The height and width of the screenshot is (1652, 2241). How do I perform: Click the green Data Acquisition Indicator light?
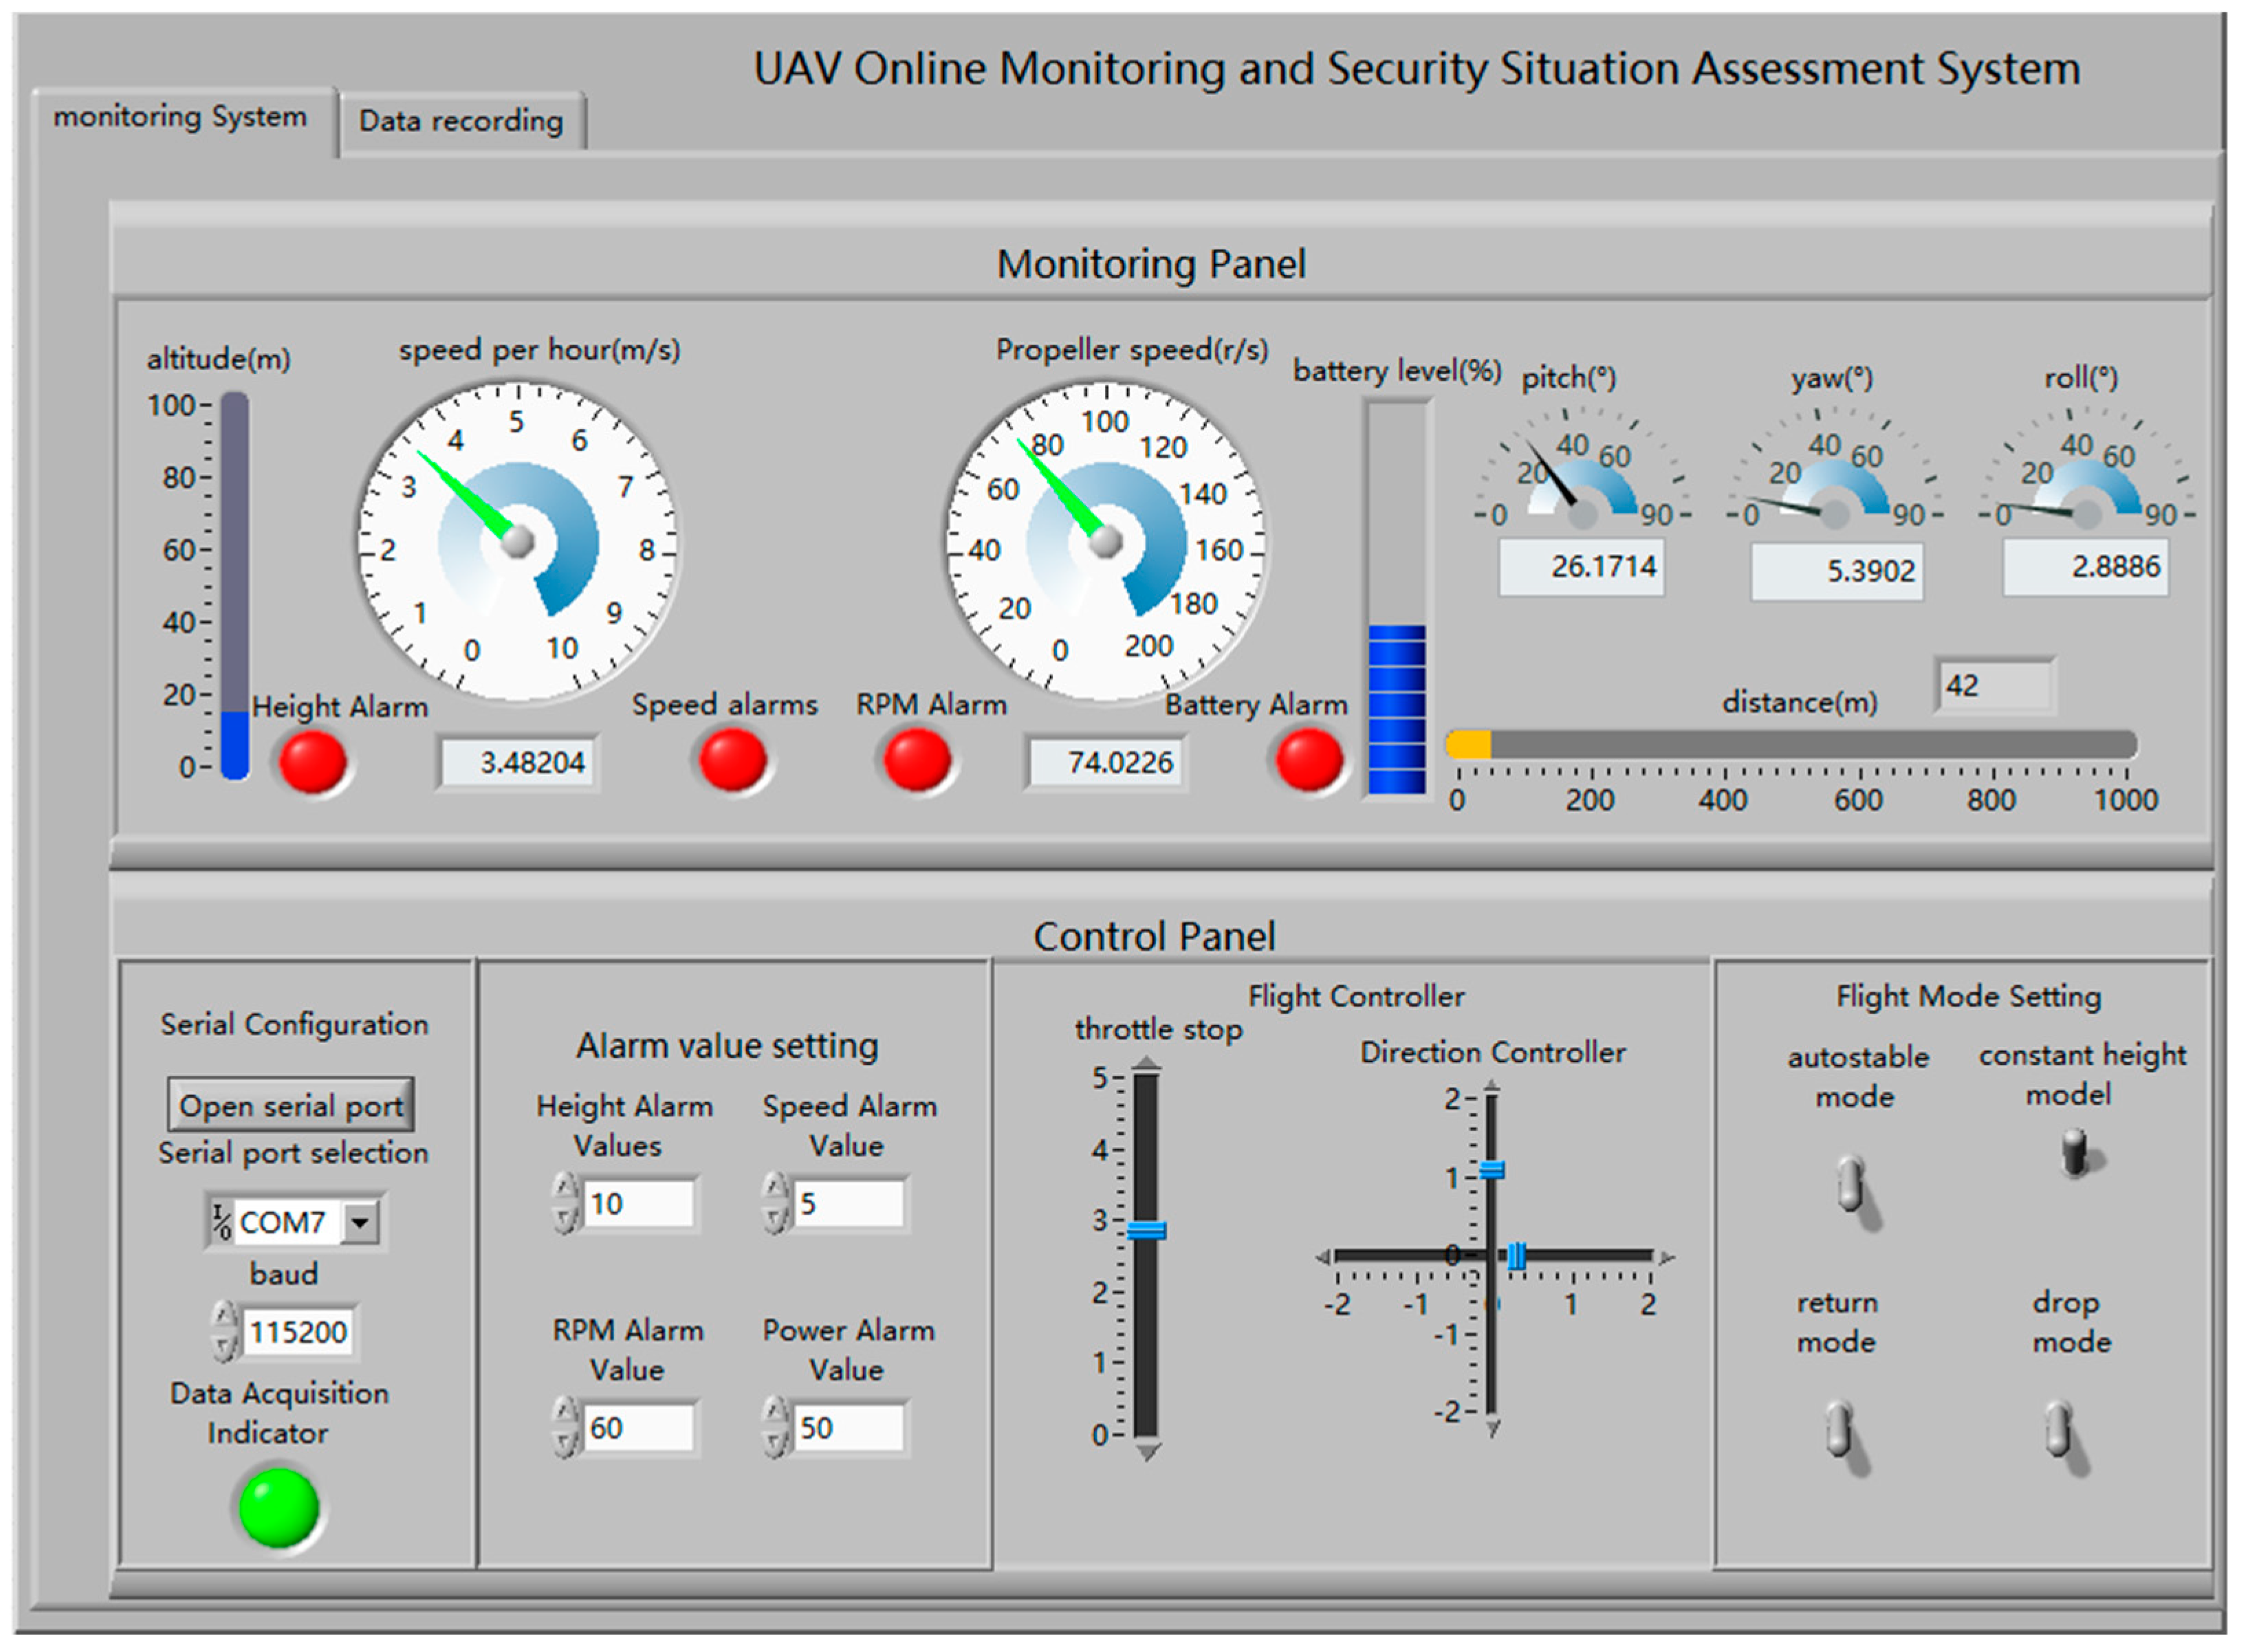tap(279, 1507)
